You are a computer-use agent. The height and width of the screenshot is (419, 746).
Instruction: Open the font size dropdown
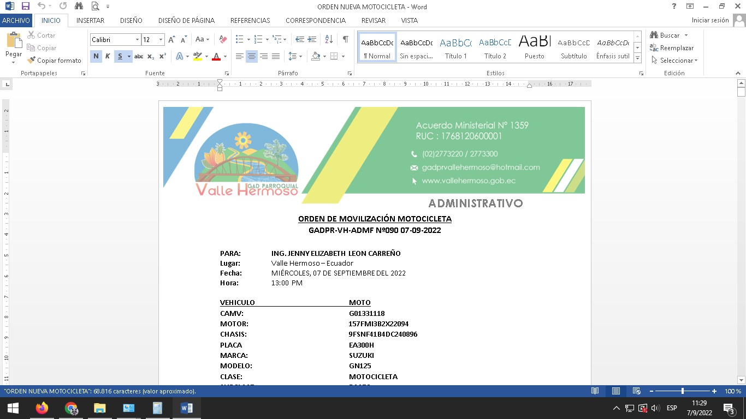coord(161,40)
